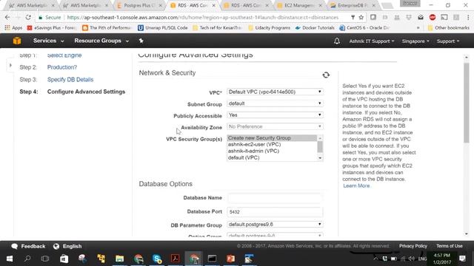Screen dimensions: 474x266
Task: Select ashnik-ec2-user (VPC) security group
Action: pos(272,145)
